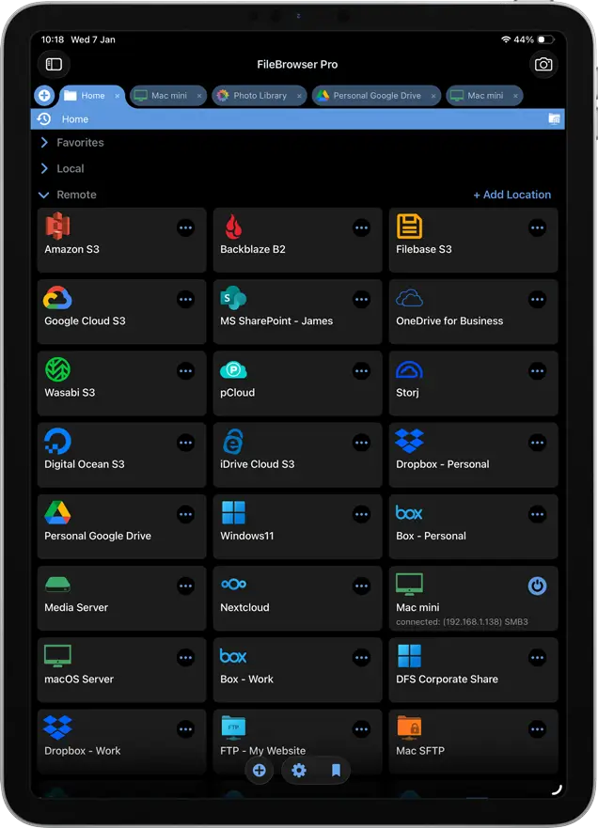Open Digital Ocean S3 icon
Viewport: 598px width, 828px height.
coord(57,442)
